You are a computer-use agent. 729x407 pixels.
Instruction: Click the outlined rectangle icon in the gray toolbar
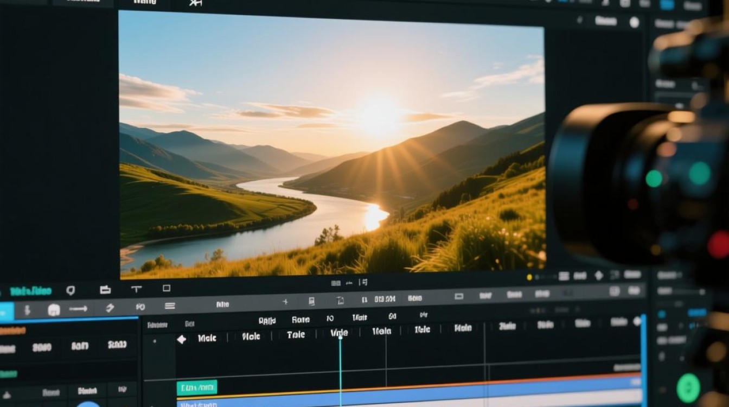pyautogui.click(x=459, y=296)
